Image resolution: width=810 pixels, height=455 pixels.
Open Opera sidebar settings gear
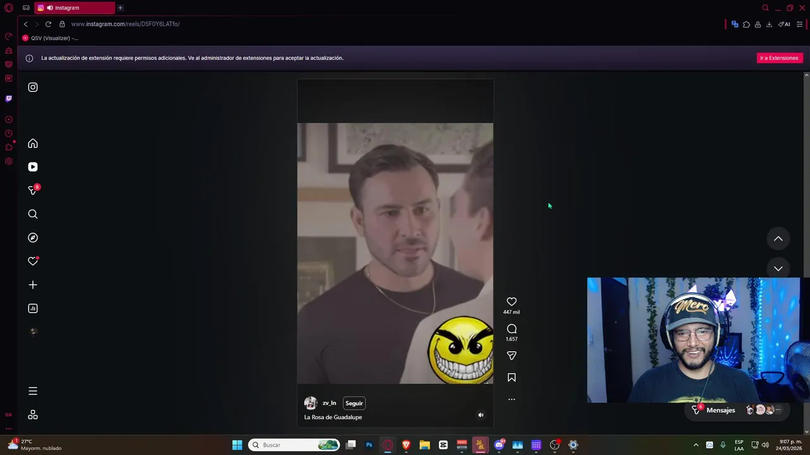[x=9, y=161]
